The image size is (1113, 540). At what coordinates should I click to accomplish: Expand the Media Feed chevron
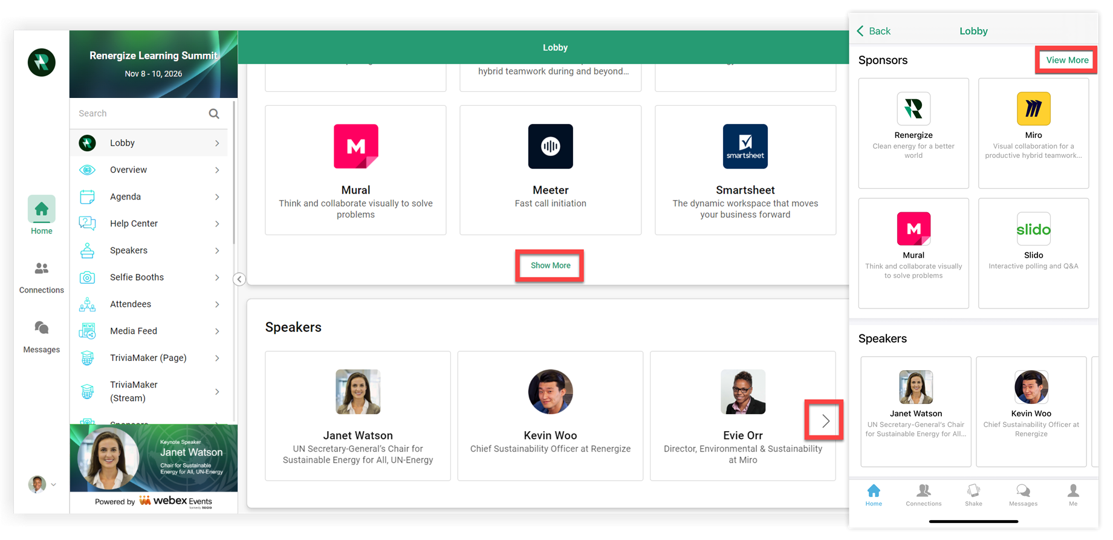(x=217, y=331)
